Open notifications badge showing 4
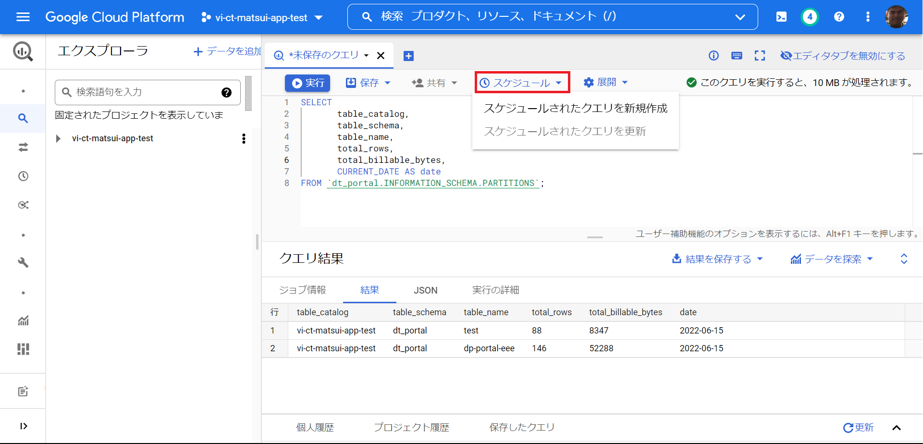923x444 pixels. click(810, 17)
